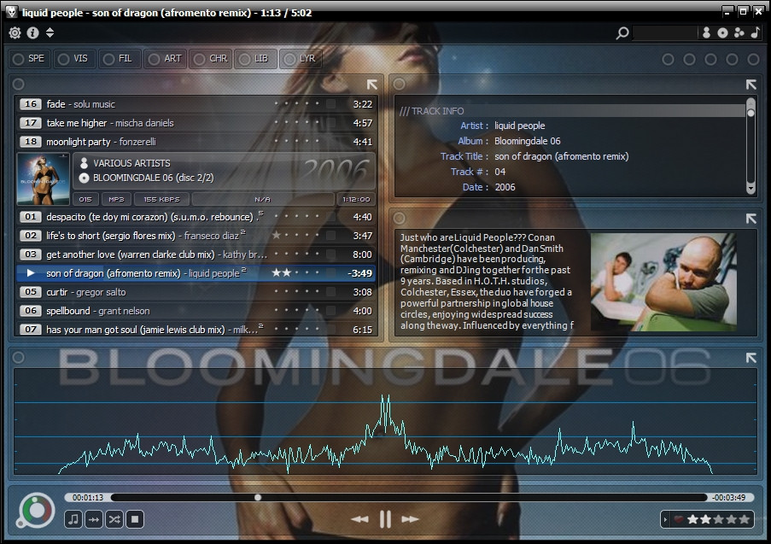This screenshot has height=544, width=771.
Task: Select track 02 life's to short
Action: [x=196, y=236]
